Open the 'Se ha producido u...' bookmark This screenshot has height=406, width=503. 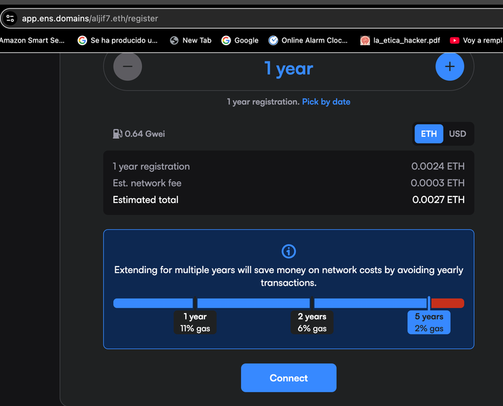coord(117,41)
